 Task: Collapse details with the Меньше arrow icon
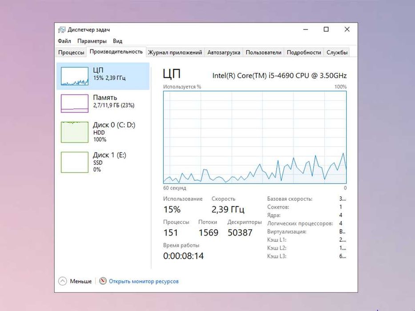pyautogui.click(x=62, y=281)
